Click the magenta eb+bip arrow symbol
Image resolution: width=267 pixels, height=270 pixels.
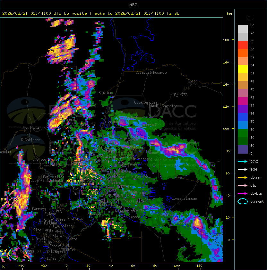point(243,194)
